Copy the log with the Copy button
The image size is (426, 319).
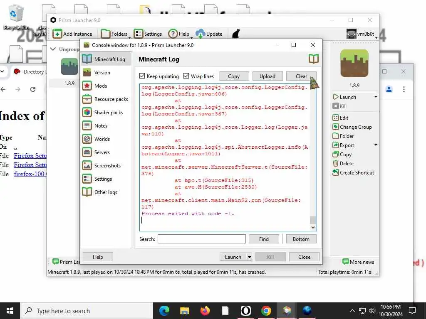pyautogui.click(x=234, y=76)
